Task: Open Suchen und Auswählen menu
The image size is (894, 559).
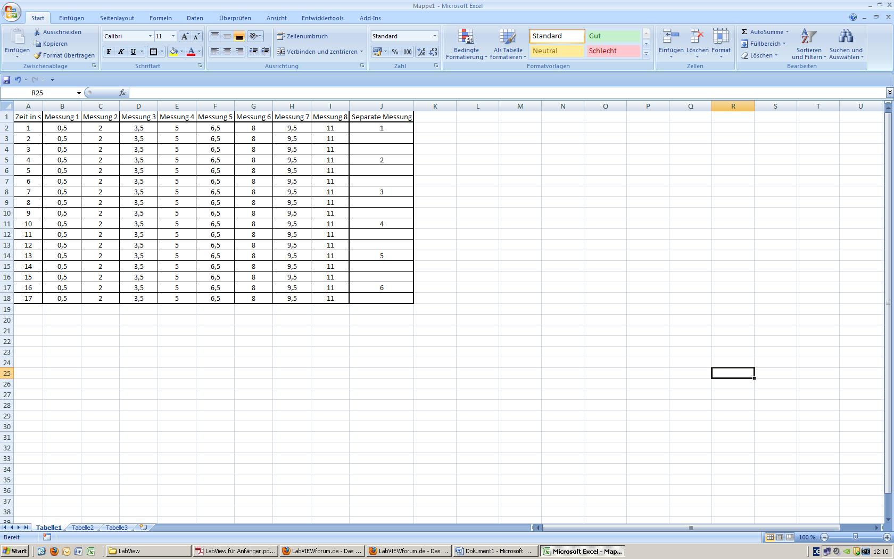Action: [x=846, y=44]
